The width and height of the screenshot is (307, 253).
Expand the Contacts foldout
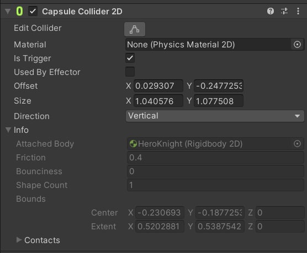tap(19, 240)
